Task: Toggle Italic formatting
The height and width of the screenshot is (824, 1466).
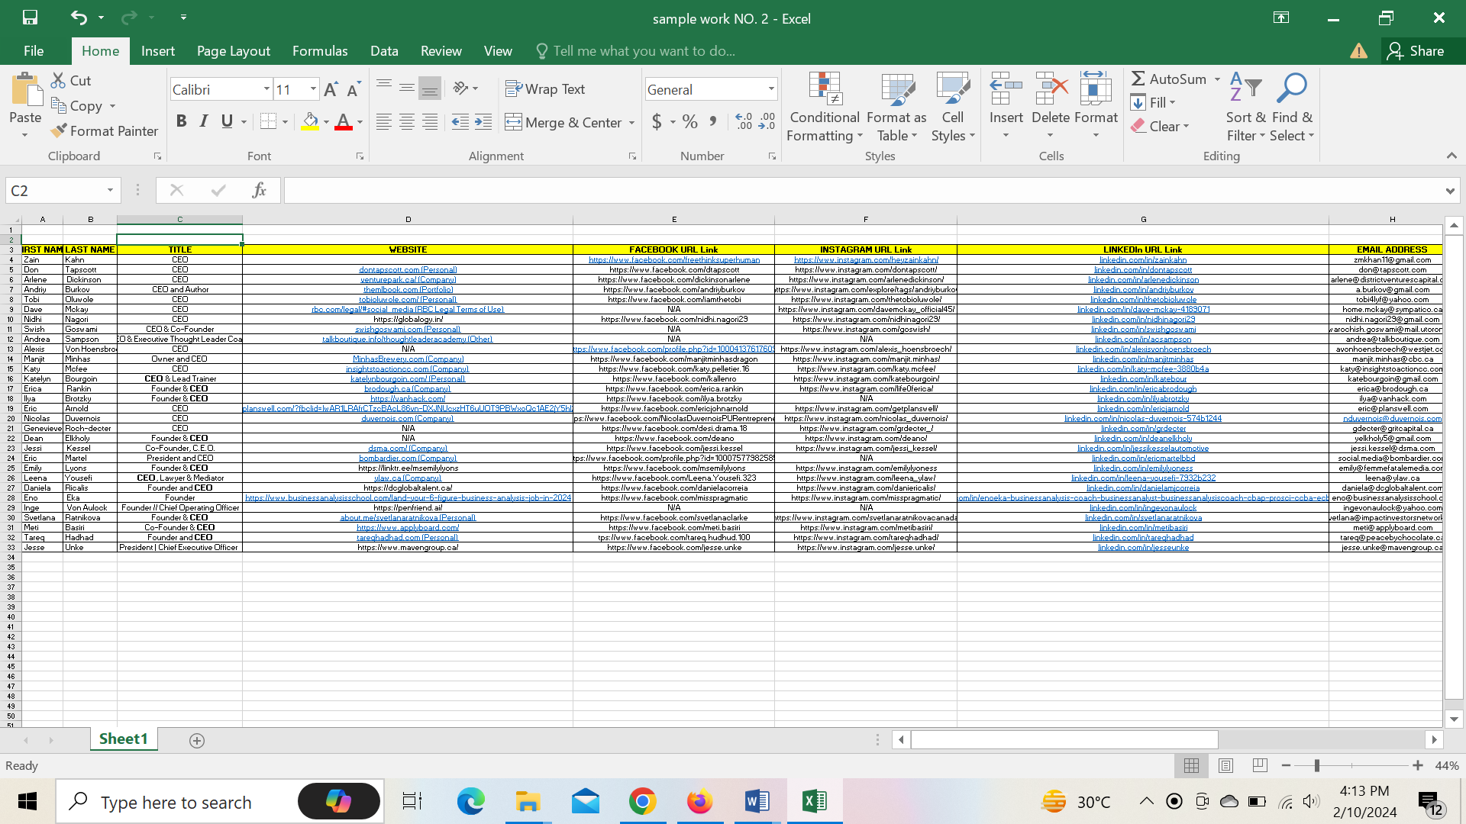Action: [x=204, y=121]
